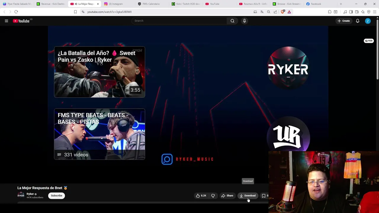Image resolution: width=379 pixels, height=213 pixels.
Task: Open YouTube notifications bell
Action: 357,21
